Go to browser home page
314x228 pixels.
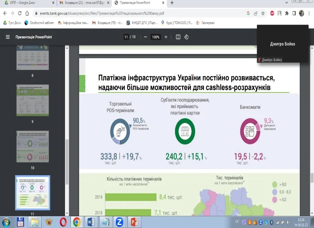(28, 13)
